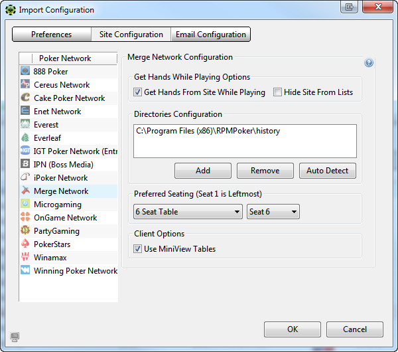Select Winning Poker Network entry
The image size is (398, 352).
pyautogui.click(x=68, y=270)
